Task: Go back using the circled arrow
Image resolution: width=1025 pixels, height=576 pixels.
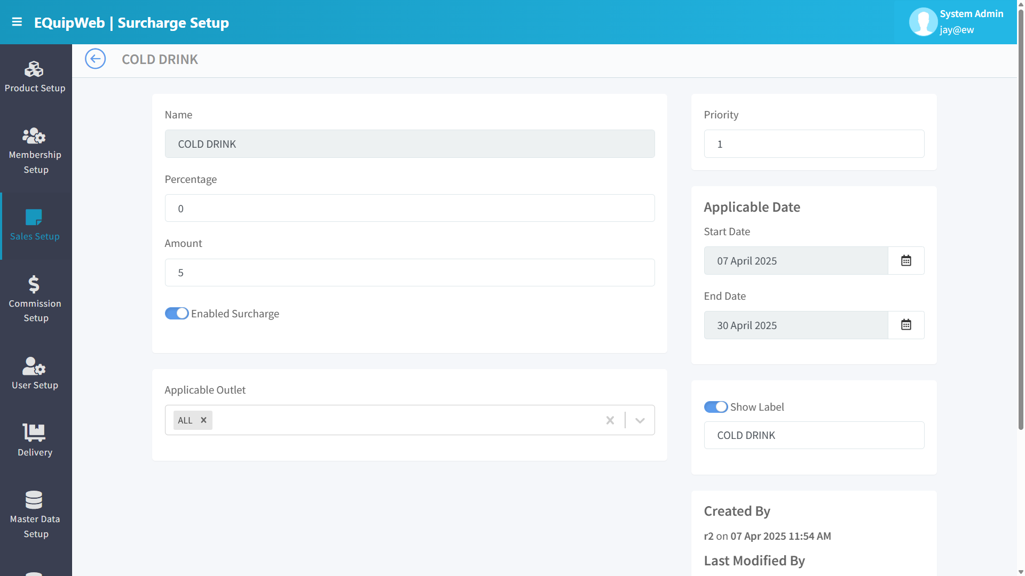Action: (x=95, y=59)
